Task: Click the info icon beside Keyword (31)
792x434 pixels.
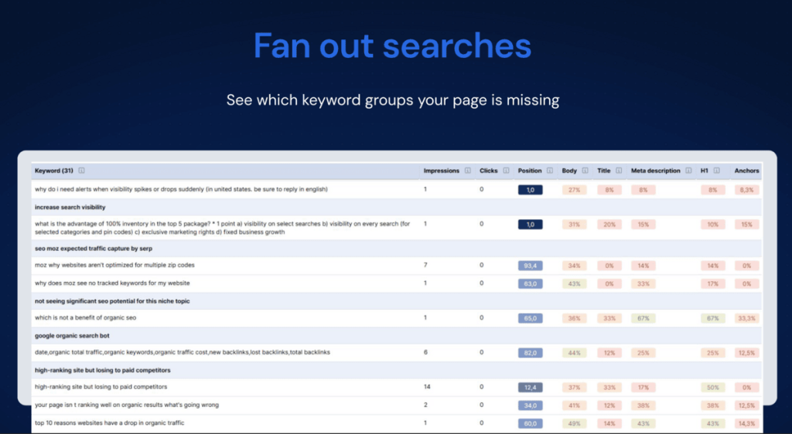Action: pos(81,171)
